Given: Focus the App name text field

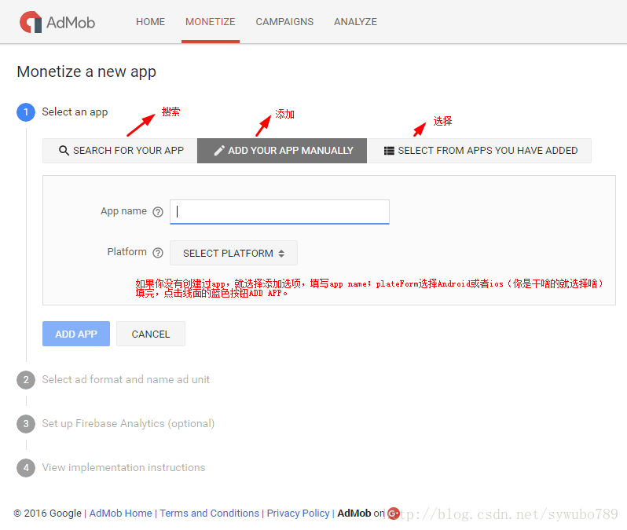Looking at the screenshot, I should tap(280, 212).
